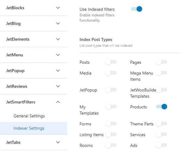The height and width of the screenshot is (154, 185).
Task: Click the 'JetWooBuilder Templates' label
Action: coord(143,93)
